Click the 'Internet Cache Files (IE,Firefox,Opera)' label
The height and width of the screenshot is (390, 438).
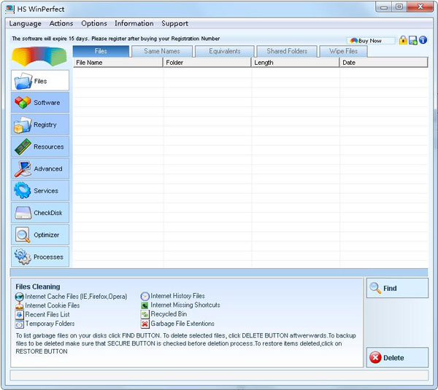(x=76, y=297)
